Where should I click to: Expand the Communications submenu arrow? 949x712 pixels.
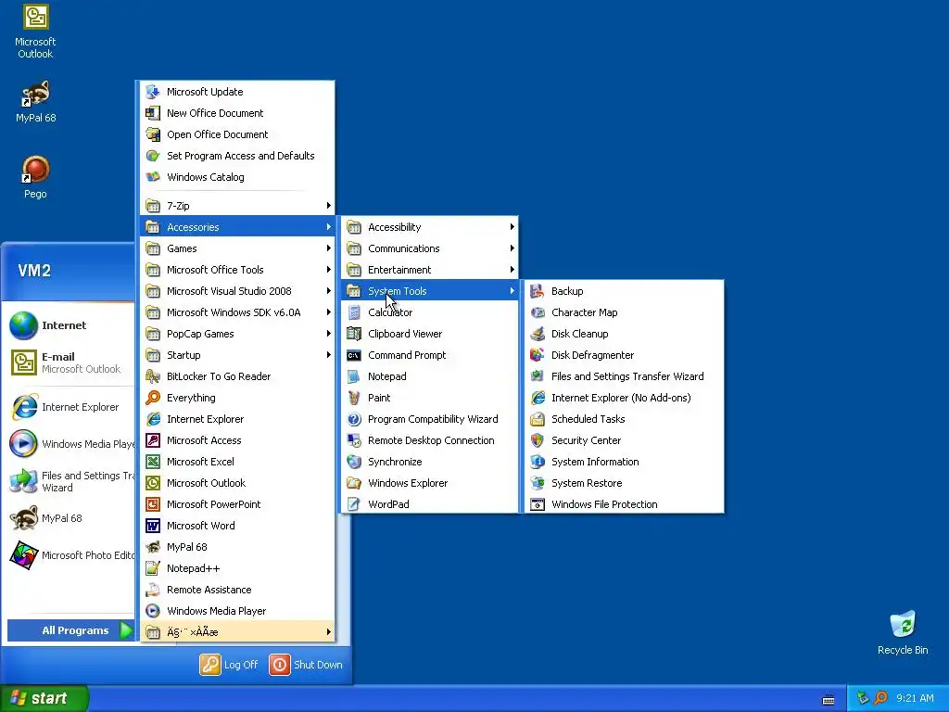512,248
